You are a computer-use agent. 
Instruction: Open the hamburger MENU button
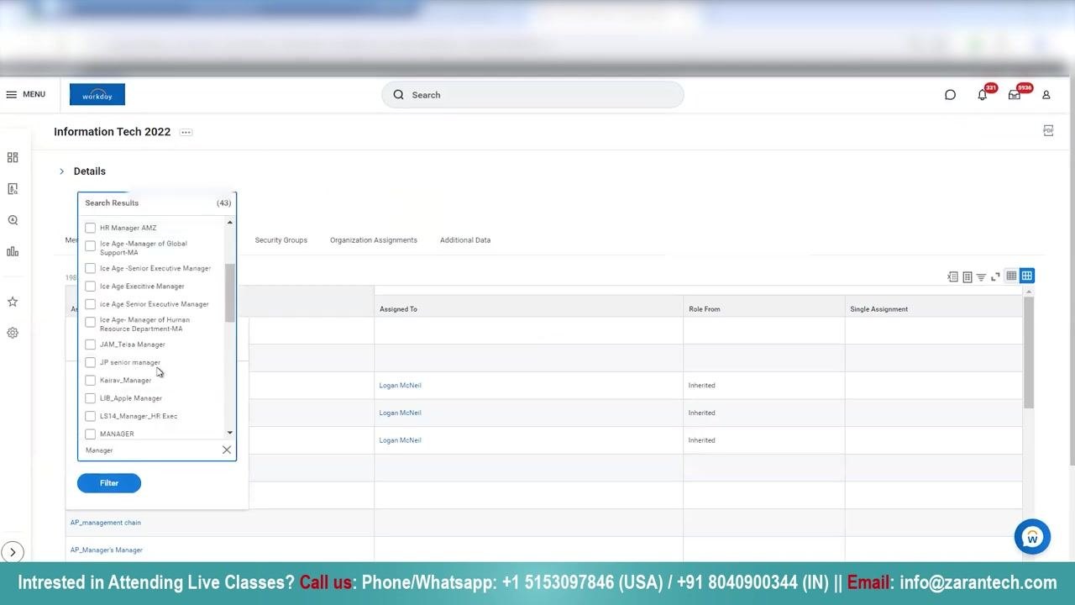(25, 94)
